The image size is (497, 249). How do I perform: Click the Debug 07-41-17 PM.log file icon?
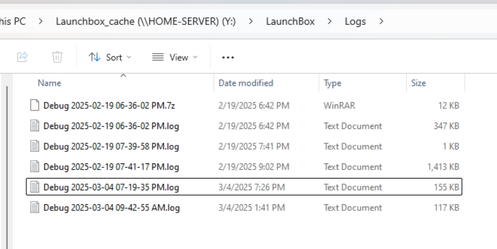(x=35, y=167)
